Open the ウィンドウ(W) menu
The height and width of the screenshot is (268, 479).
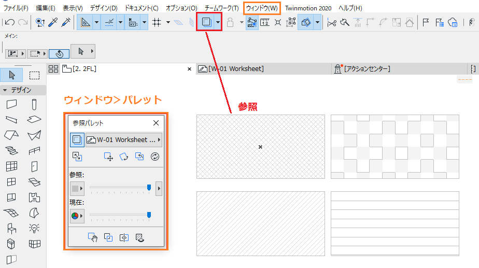click(262, 8)
